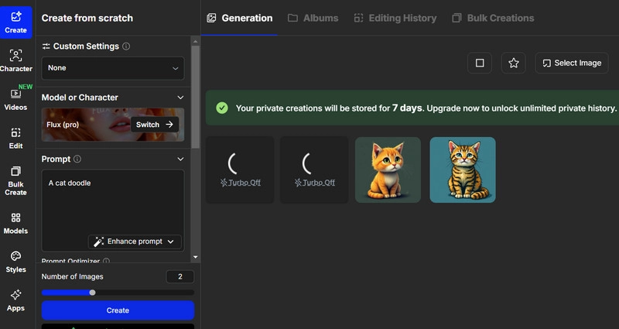Screen dimensions: 619x329
Task: Open the Edit tool in sidebar
Action: click(15, 138)
